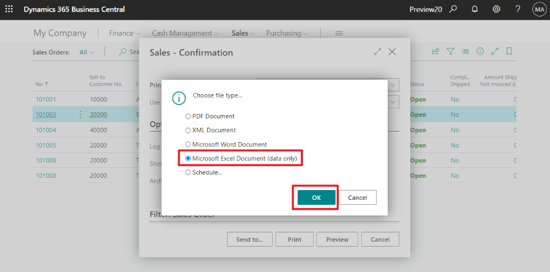
Task: Click the Sales Orders search magnifier icon
Action: click(x=123, y=52)
